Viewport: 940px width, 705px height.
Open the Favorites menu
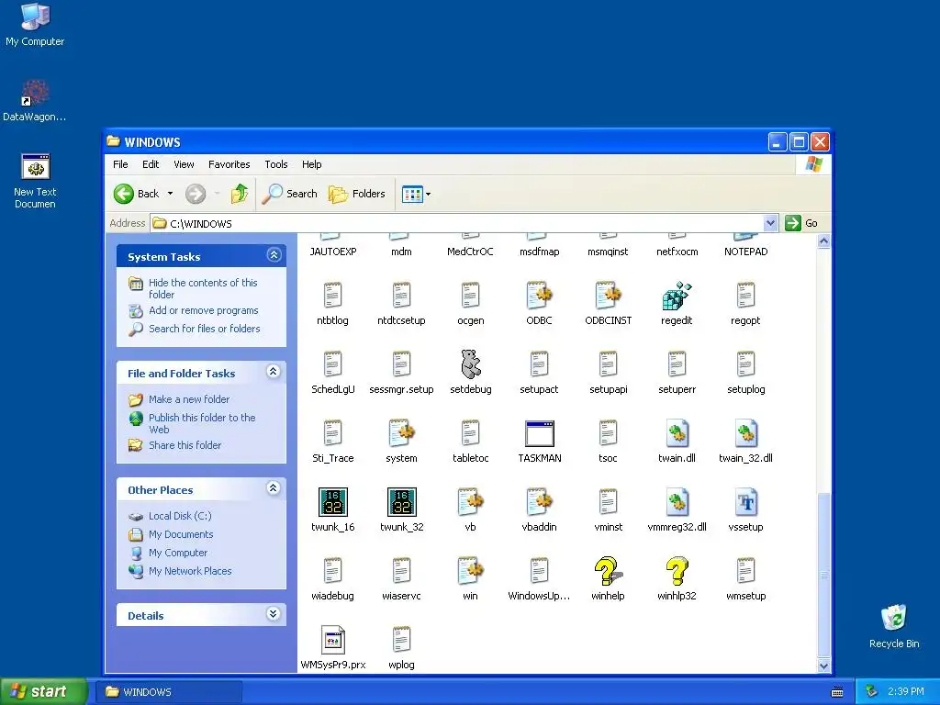click(229, 164)
